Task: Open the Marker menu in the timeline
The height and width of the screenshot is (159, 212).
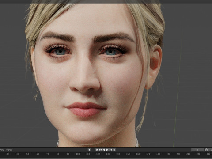Action: (9, 150)
